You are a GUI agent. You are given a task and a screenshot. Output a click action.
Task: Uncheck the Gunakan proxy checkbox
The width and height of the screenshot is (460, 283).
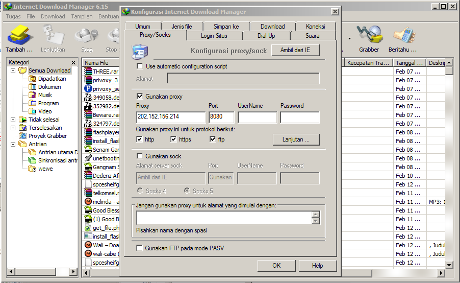(140, 97)
